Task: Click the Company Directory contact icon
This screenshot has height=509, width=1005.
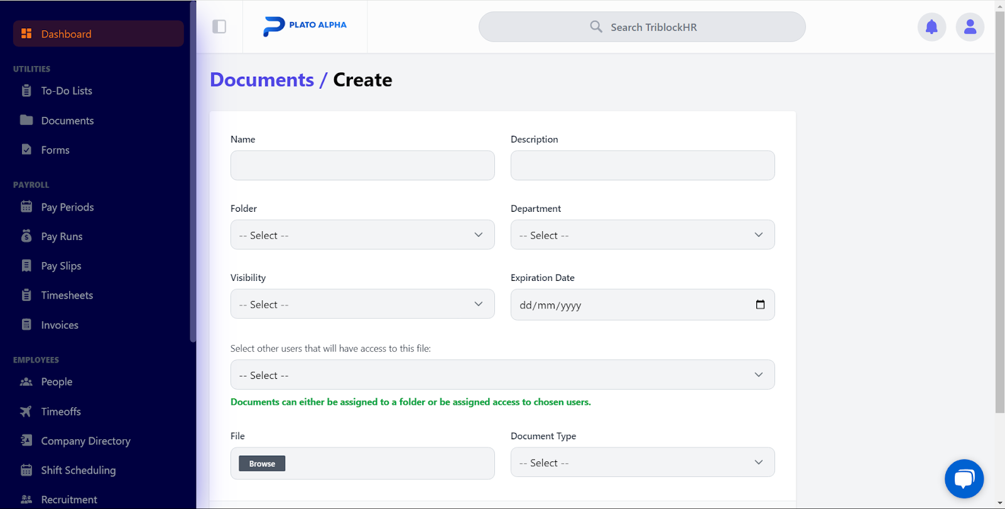Action: [x=26, y=441]
